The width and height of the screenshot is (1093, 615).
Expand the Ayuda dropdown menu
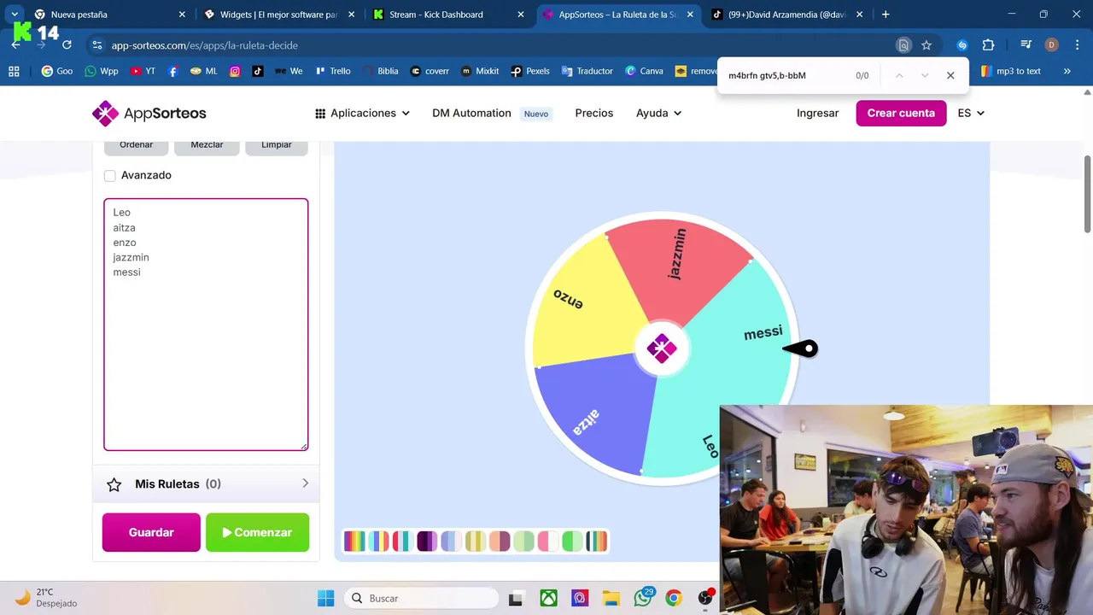point(658,113)
